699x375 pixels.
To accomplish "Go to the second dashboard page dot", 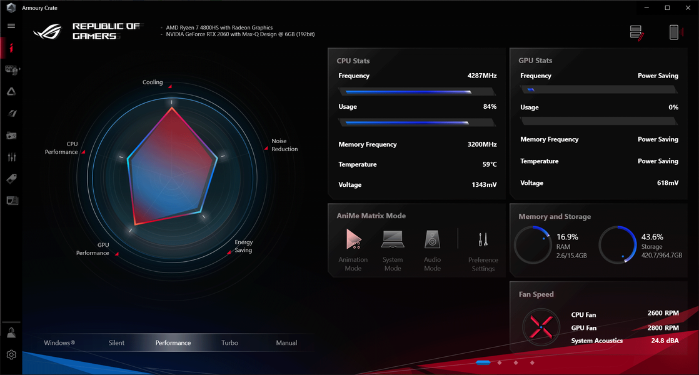I will [500, 362].
